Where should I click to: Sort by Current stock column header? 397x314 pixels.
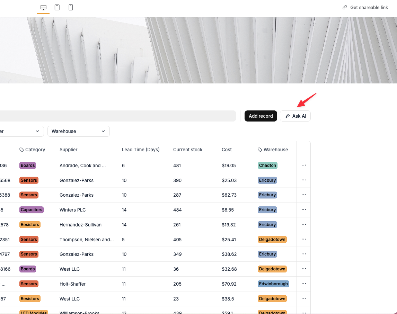click(x=188, y=150)
